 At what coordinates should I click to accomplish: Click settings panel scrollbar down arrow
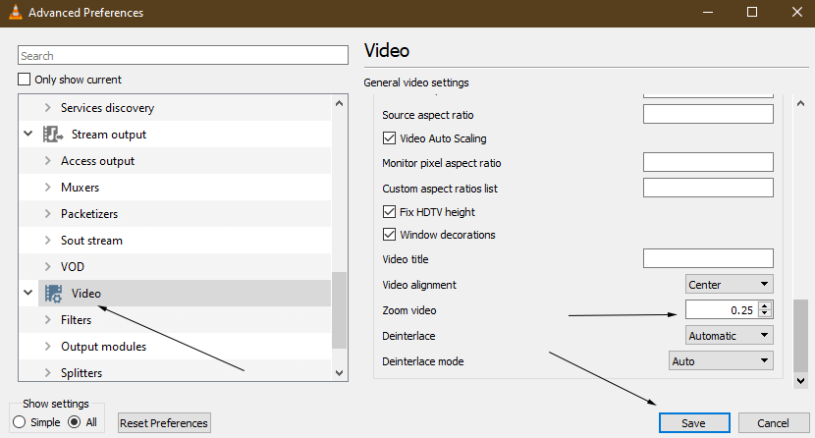click(x=801, y=381)
